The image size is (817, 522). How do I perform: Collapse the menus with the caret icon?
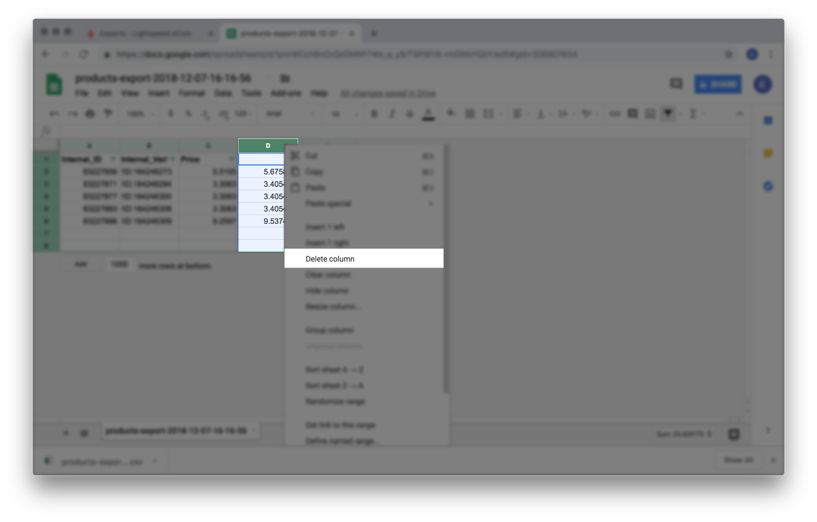(x=739, y=114)
